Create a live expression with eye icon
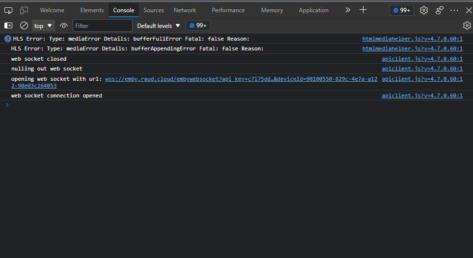Viewport: 473px width, 258px height. pos(64,25)
